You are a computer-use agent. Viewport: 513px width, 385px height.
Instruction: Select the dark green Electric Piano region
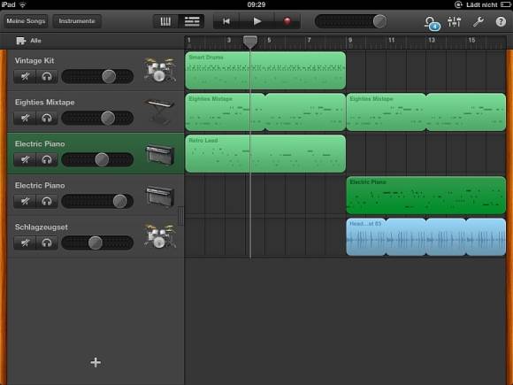pyautogui.click(x=426, y=195)
